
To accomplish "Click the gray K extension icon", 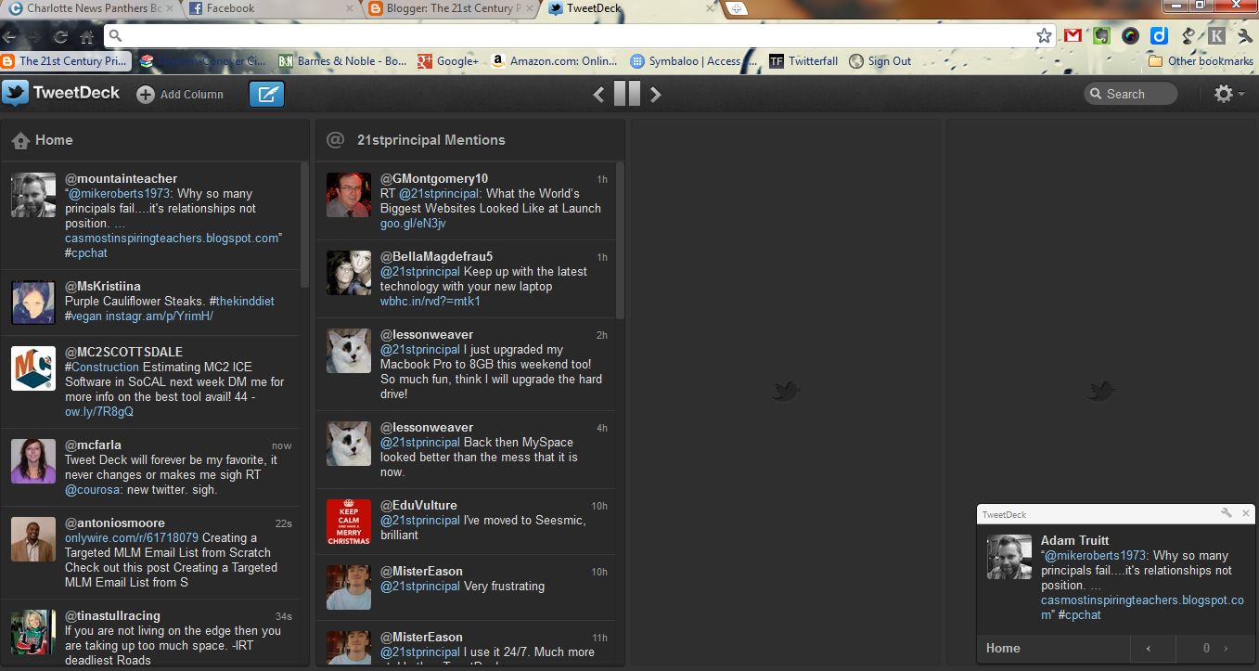I will [x=1216, y=36].
